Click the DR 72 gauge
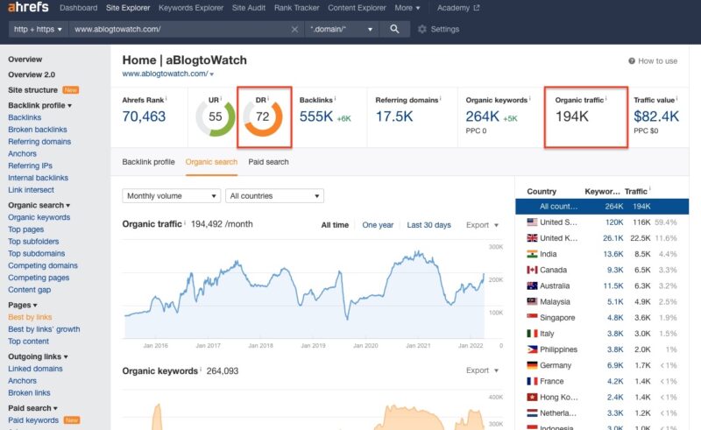The image size is (701, 430). (263, 117)
